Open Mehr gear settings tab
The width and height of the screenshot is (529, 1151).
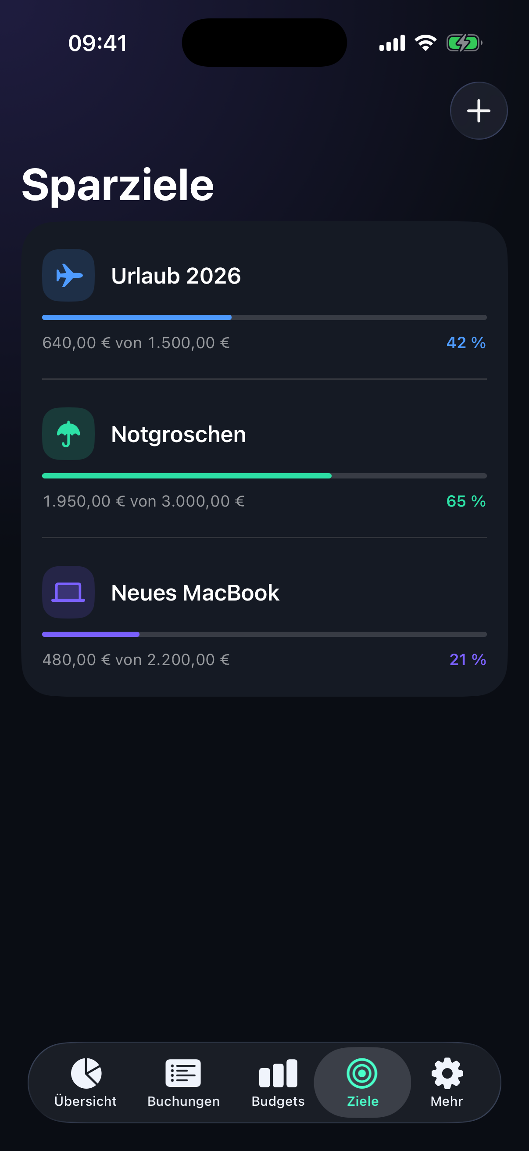447,1083
